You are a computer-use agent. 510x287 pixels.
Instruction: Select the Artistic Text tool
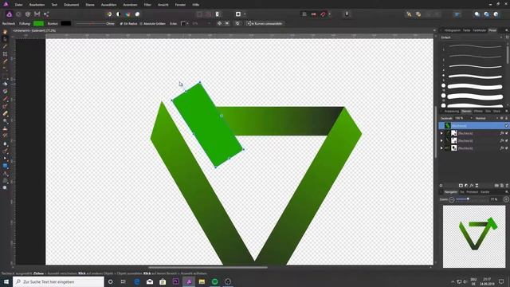point(5,173)
